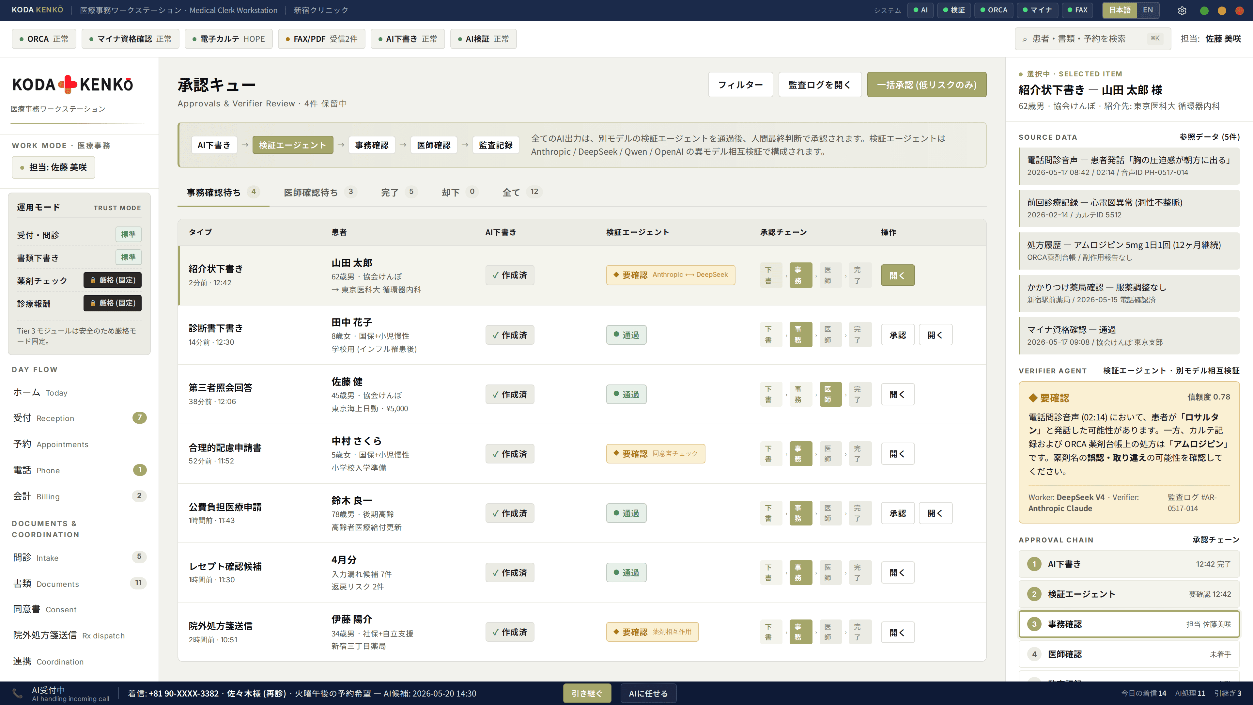This screenshot has width=1253, height=705.
Task: Open 電話 Phone in sidebar
Action: [x=79, y=470]
